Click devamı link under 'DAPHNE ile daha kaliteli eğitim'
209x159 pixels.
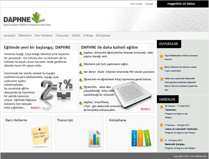pos(146,109)
